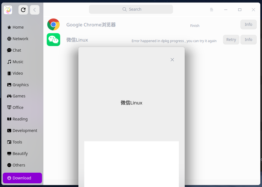The image size is (262, 187).
Task: Click the white log area in dialog
Action: 132,164
